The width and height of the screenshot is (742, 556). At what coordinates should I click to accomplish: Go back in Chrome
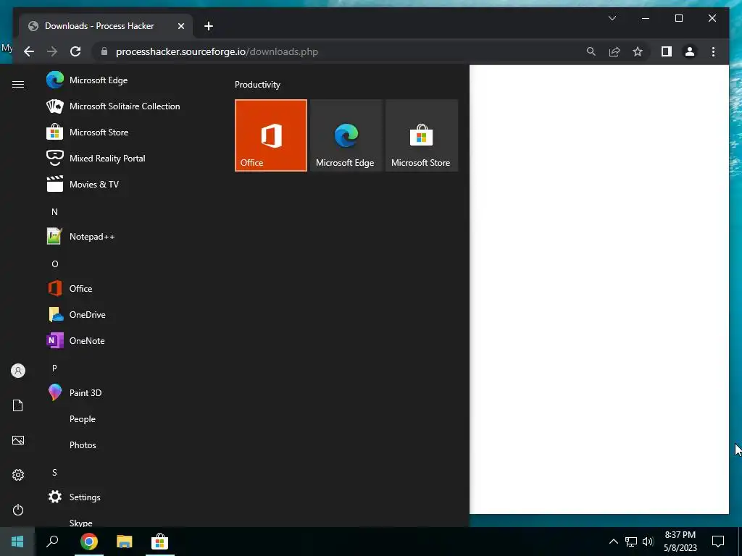click(29, 51)
